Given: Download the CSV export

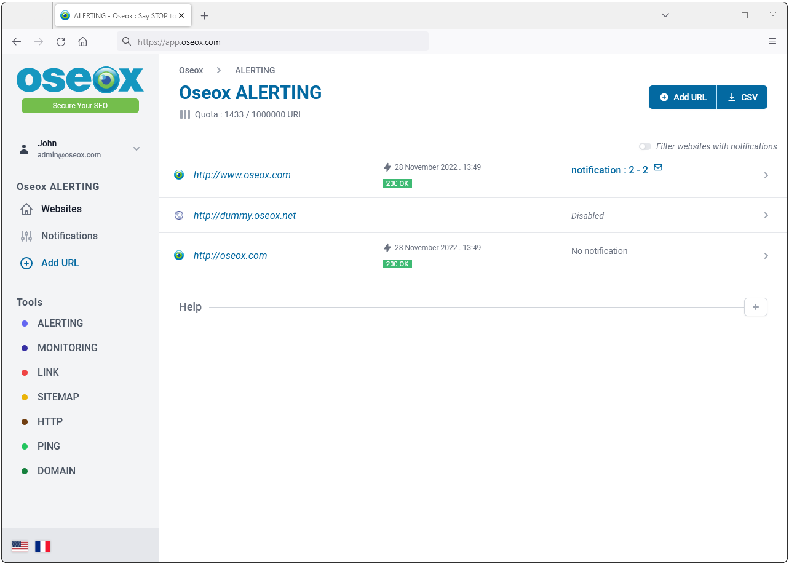Looking at the screenshot, I should [x=742, y=97].
